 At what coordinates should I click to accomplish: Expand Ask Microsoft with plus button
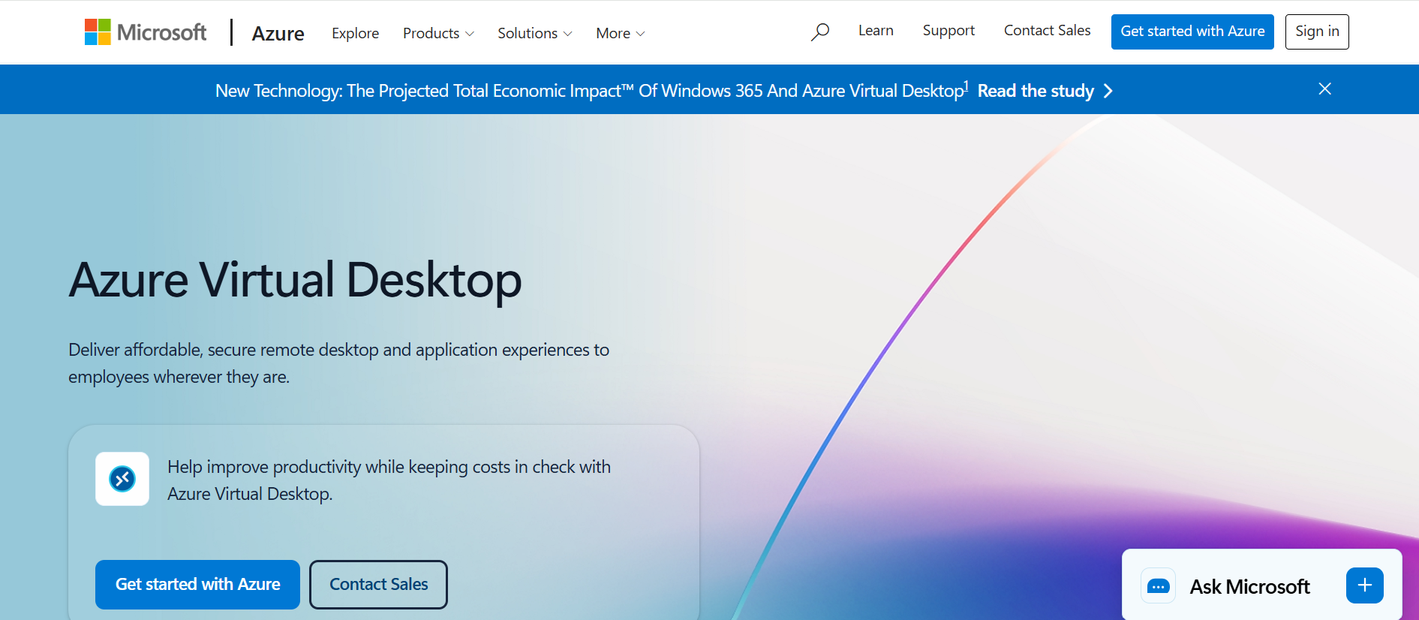pos(1365,585)
